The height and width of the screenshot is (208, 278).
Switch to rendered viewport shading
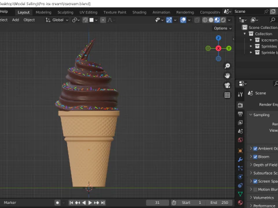[x=223, y=20]
